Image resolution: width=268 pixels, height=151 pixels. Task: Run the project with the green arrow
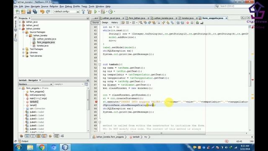[x=95, y=12]
